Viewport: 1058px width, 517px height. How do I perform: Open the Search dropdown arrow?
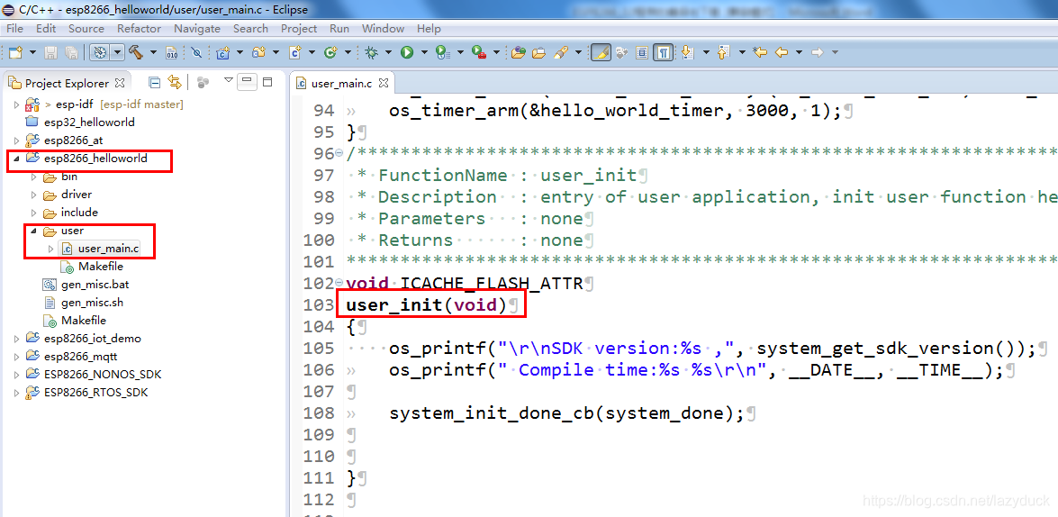(577, 52)
